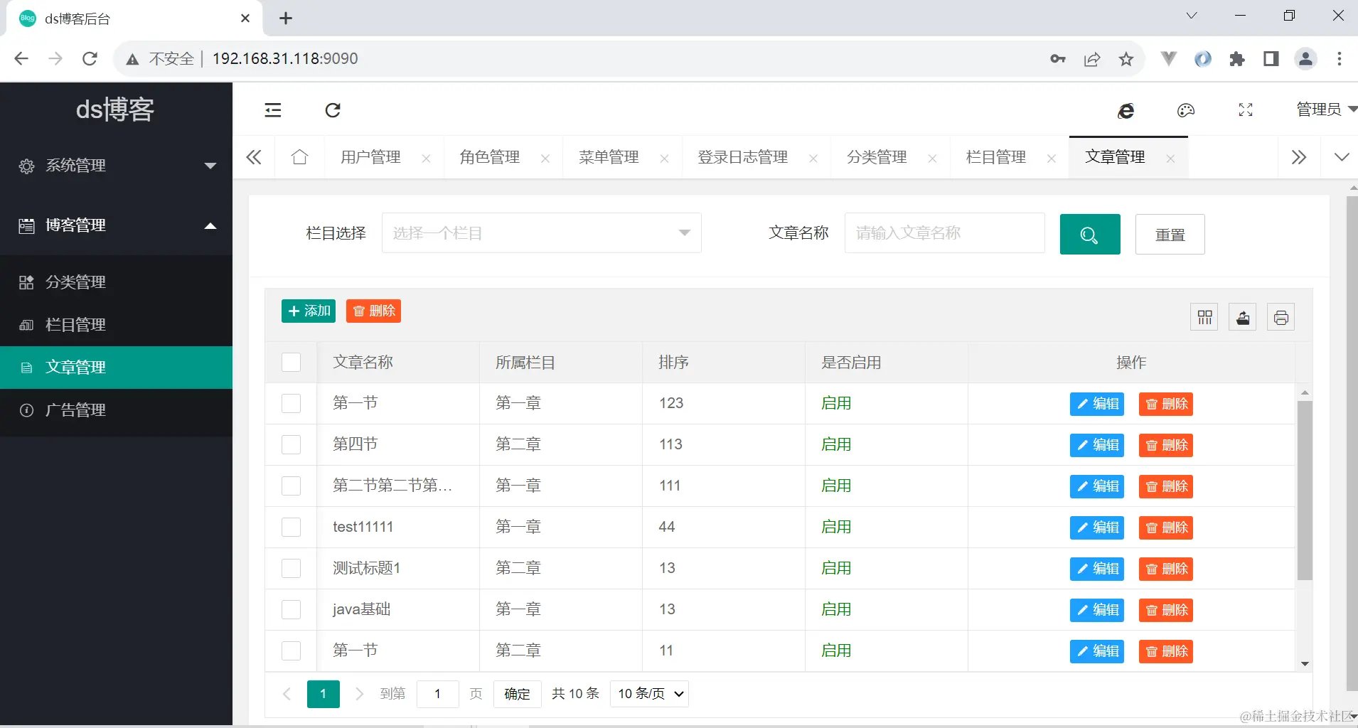This screenshot has height=728, width=1358.
Task: Open the table column filter icon
Action: click(1204, 317)
